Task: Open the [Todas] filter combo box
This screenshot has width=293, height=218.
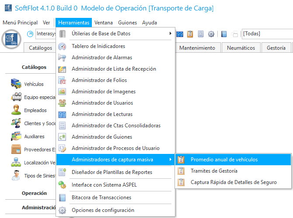Action: click(267, 34)
